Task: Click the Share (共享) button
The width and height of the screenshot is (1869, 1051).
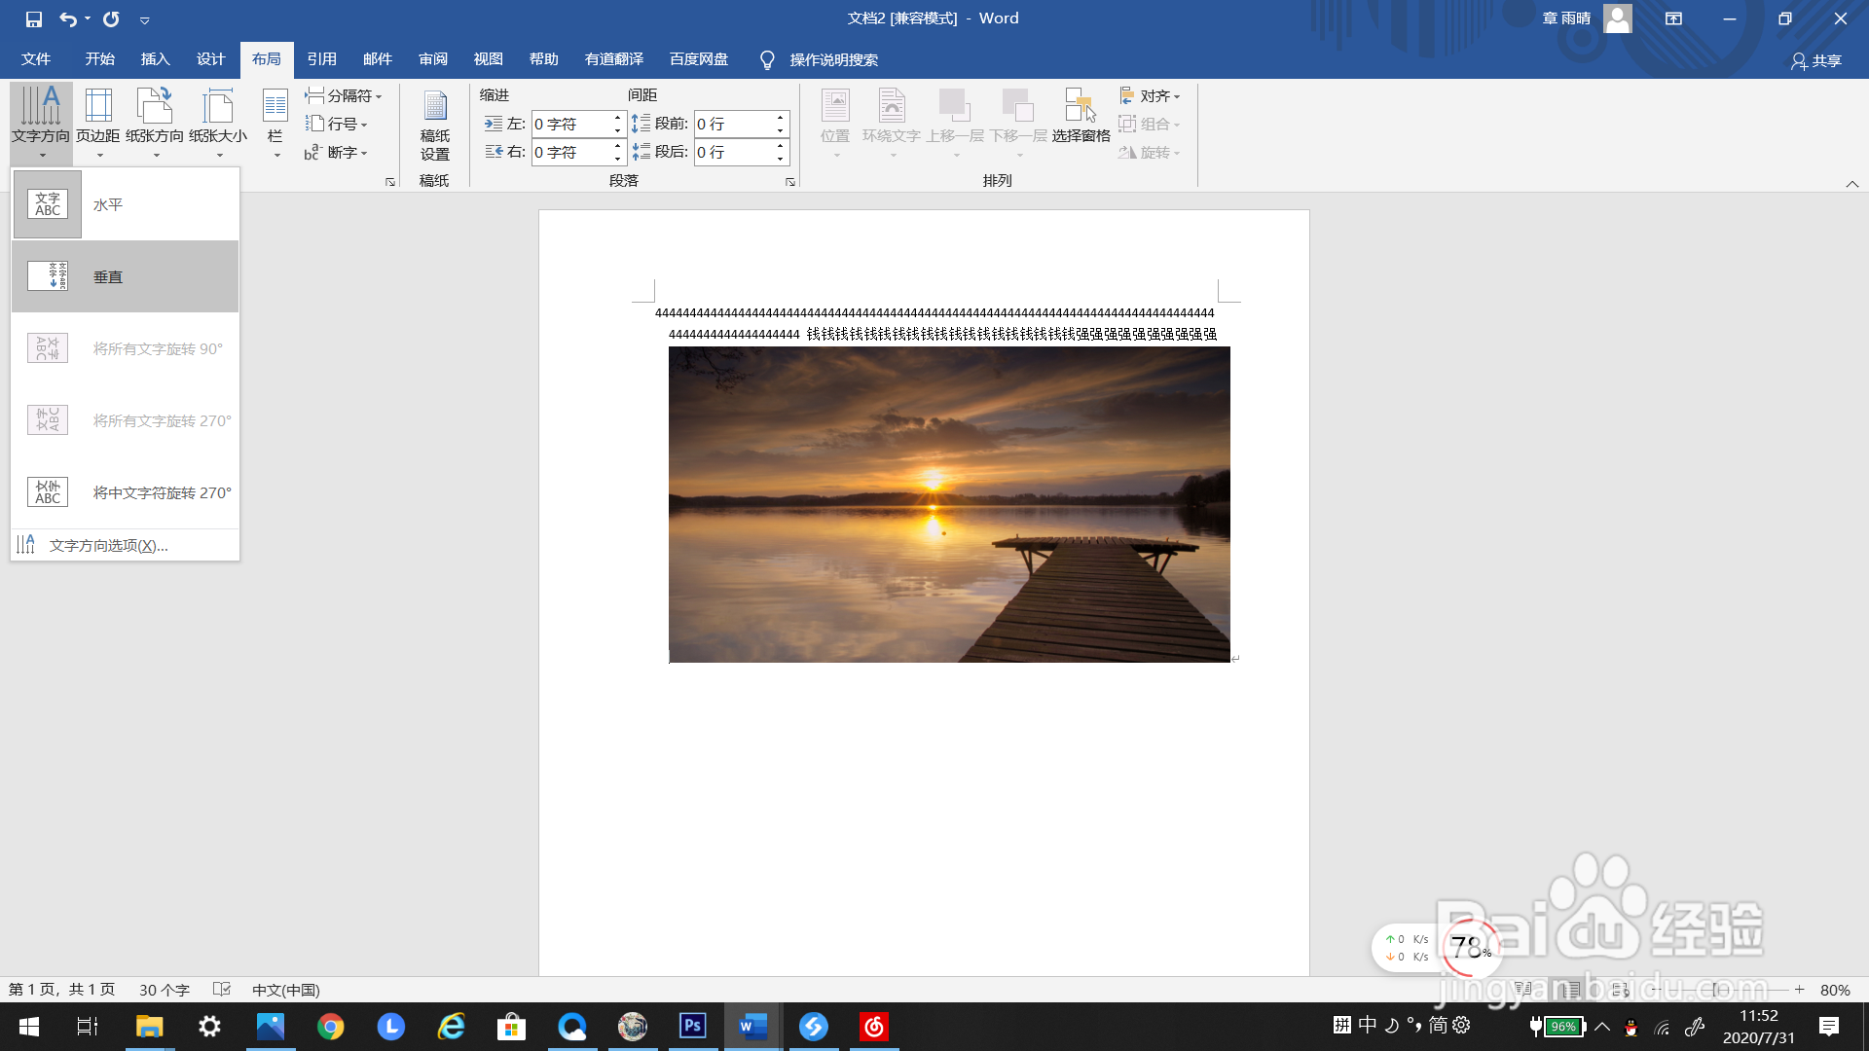Action: [1815, 60]
